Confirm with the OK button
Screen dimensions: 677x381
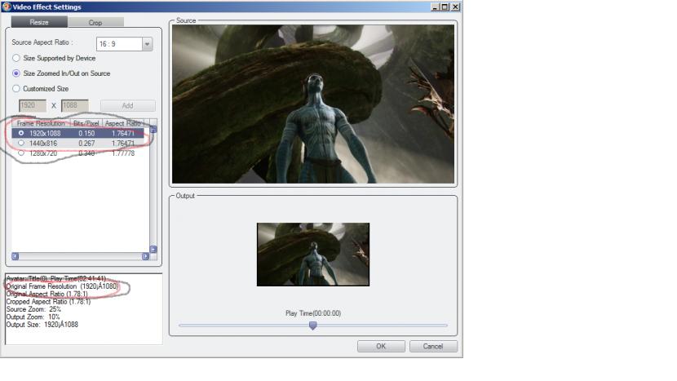[x=381, y=347]
